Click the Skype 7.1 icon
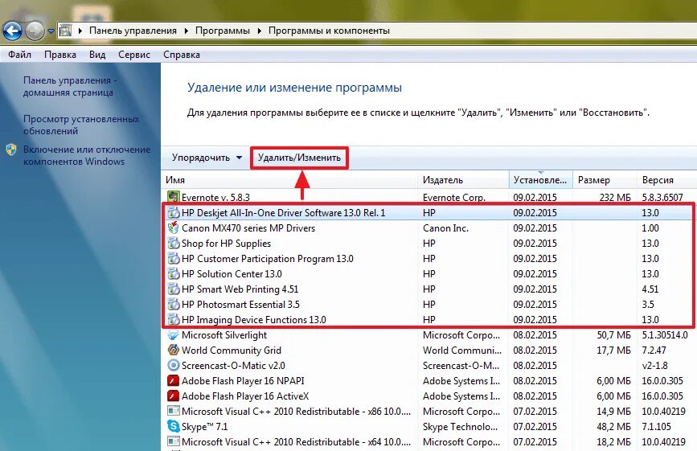697x451 pixels. click(174, 427)
